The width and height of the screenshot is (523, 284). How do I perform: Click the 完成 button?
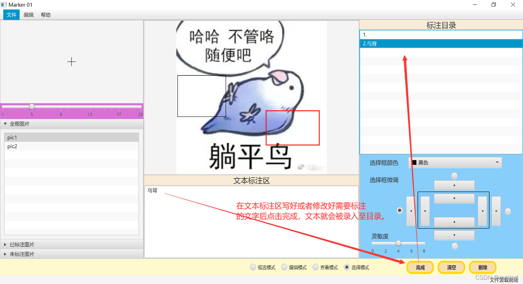[420, 268]
